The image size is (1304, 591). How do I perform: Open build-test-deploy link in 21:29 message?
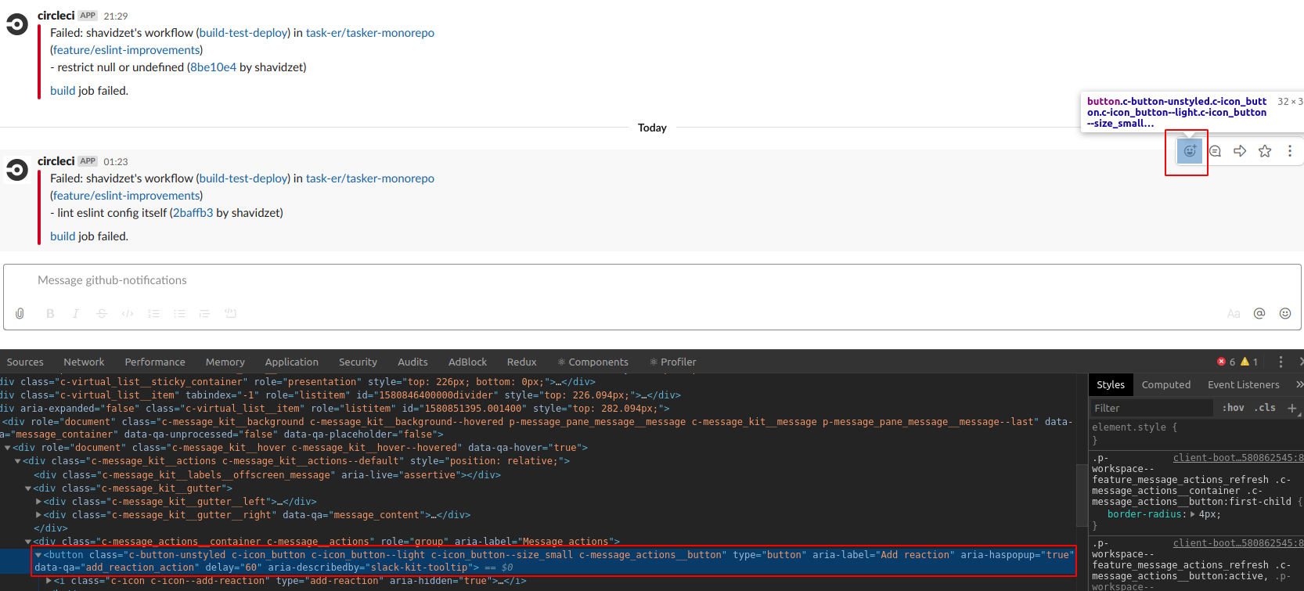click(243, 33)
